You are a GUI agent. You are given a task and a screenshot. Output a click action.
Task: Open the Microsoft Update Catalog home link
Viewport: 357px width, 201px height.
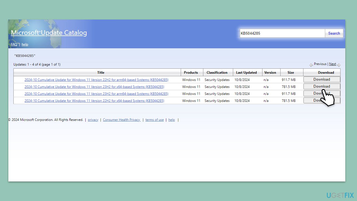49,33
